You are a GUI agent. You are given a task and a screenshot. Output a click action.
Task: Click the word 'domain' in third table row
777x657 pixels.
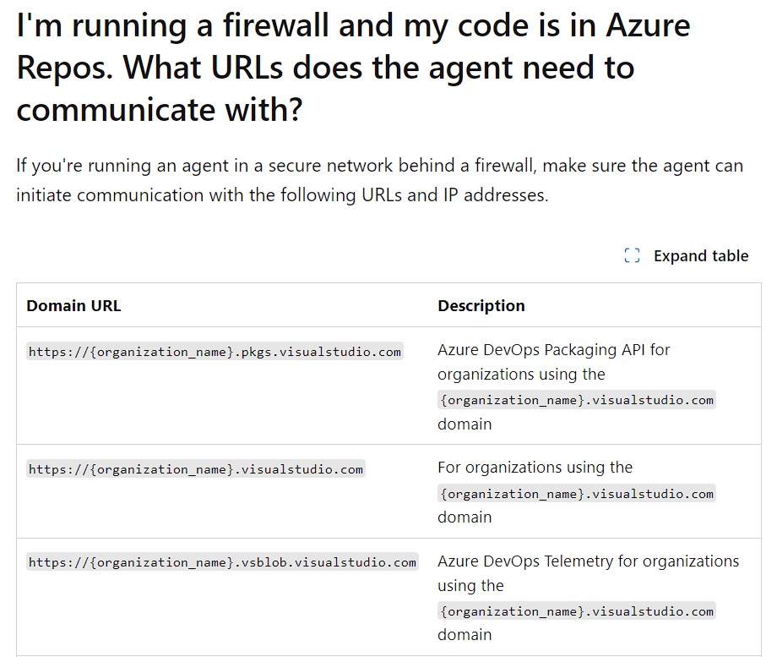(465, 635)
